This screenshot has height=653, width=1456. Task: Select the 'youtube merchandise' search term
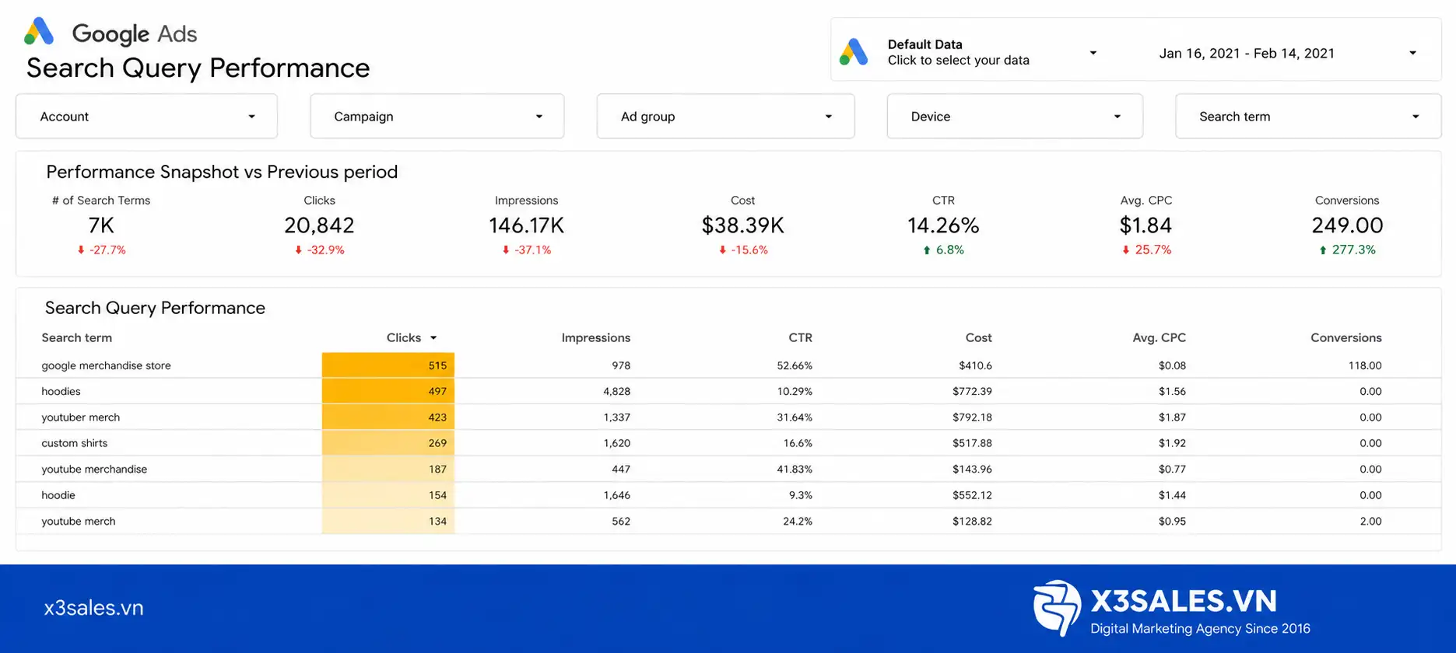94,470
